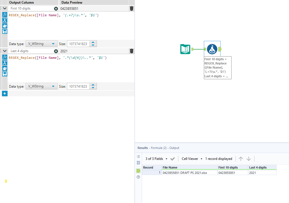Add a new output column with the plus button
This screenshot has height=203, width=289.
pyautogui.click(x=4, y=93)
